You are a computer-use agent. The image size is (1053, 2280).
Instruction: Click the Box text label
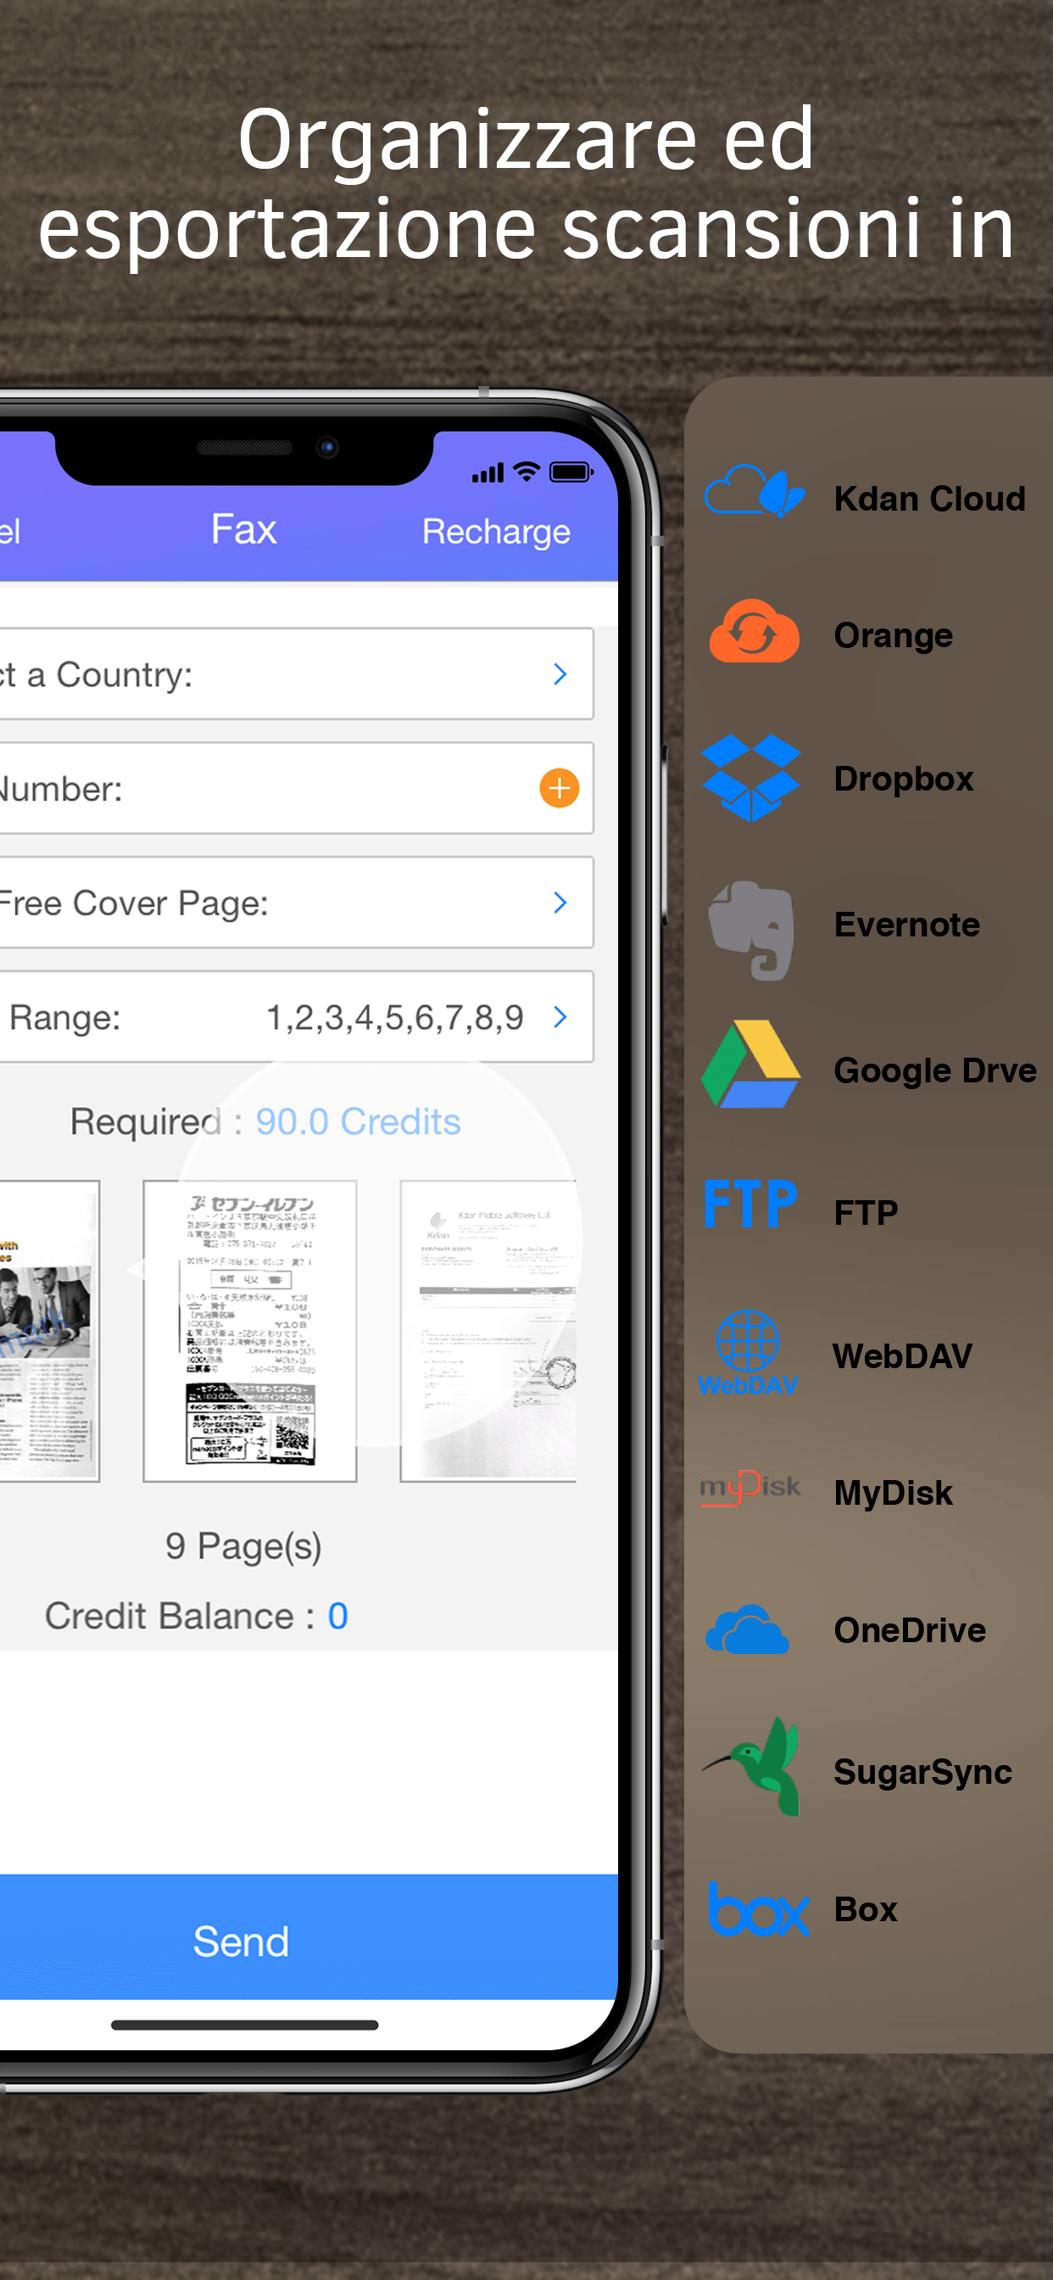tap(866, 1909)
